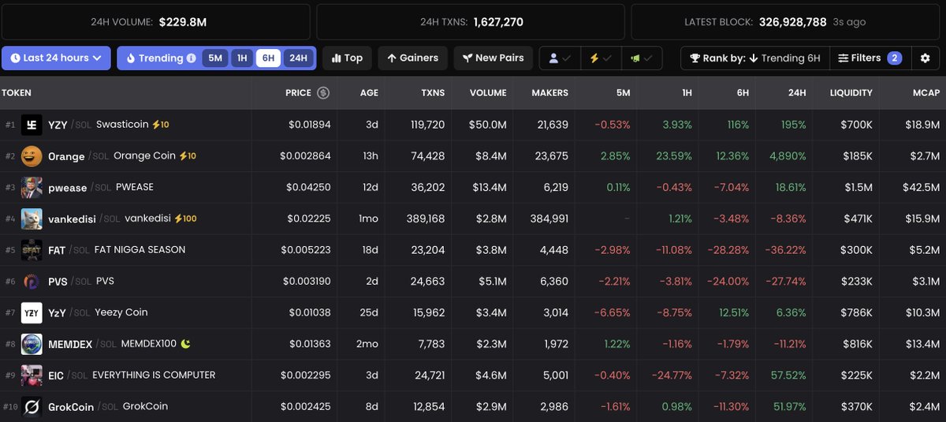This screenshot has width=946, height=422.
Task: Click GrokCoin liquidity $370K
Action: point(856,406)
